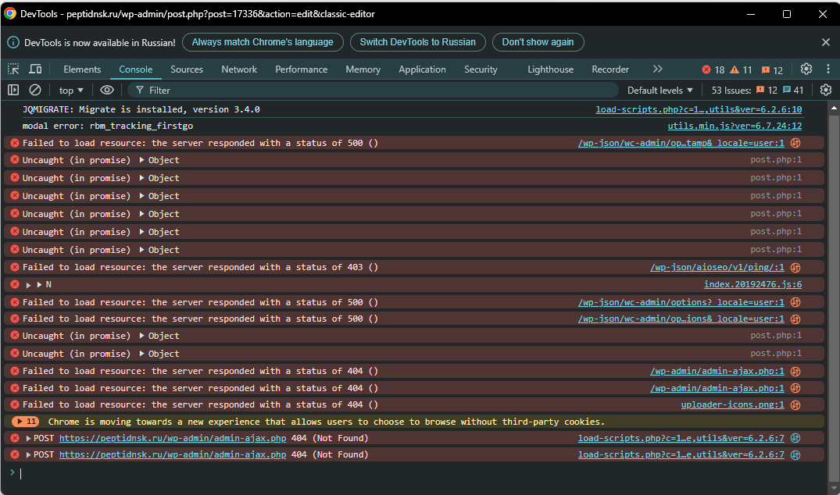
Task: Click AI assistance icon on the last POST 404 row
Action: [x=795, y=455]
